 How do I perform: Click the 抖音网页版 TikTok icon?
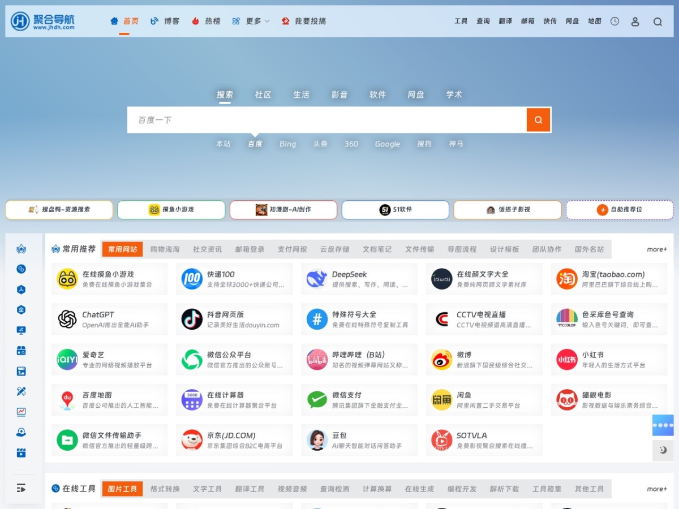click(x=192, y=320)
